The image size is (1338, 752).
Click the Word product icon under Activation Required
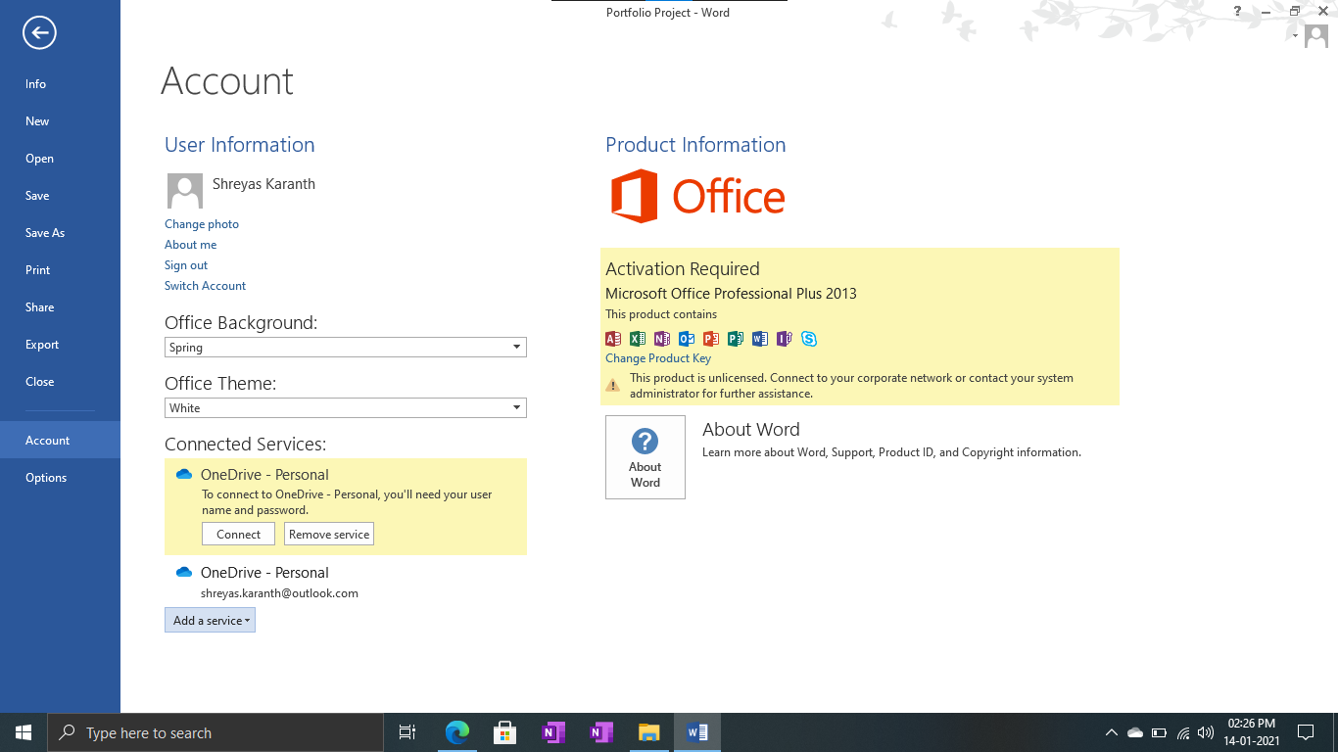click(760, 339)
